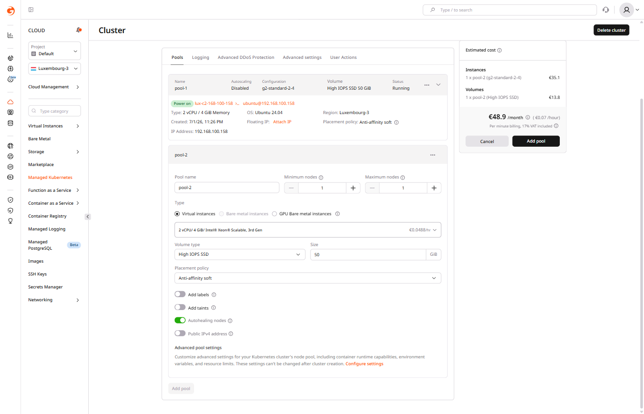The height and width of the screenshot is (414, 644).
Task: Click the notification bell beside CLOUD
Action: click(x=79, y=30)
